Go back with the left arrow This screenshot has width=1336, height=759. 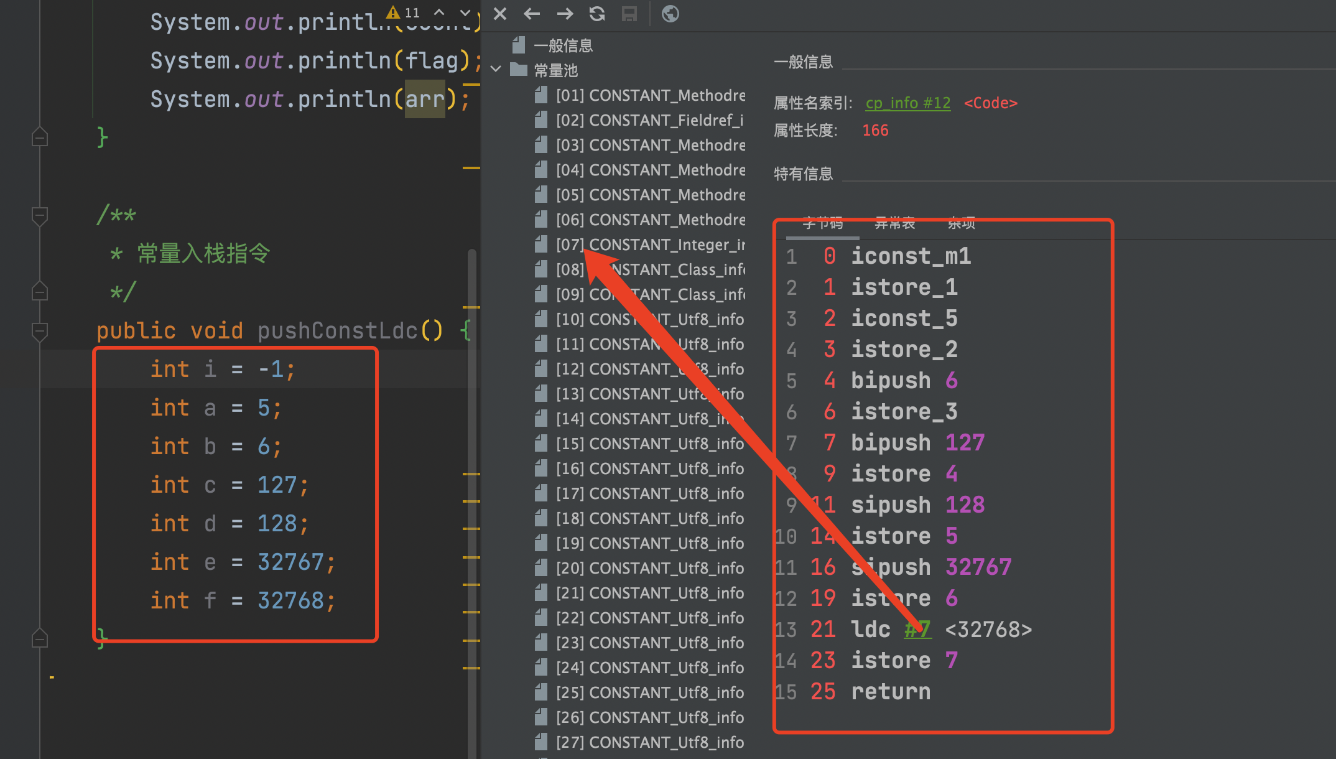click(532, 14)
